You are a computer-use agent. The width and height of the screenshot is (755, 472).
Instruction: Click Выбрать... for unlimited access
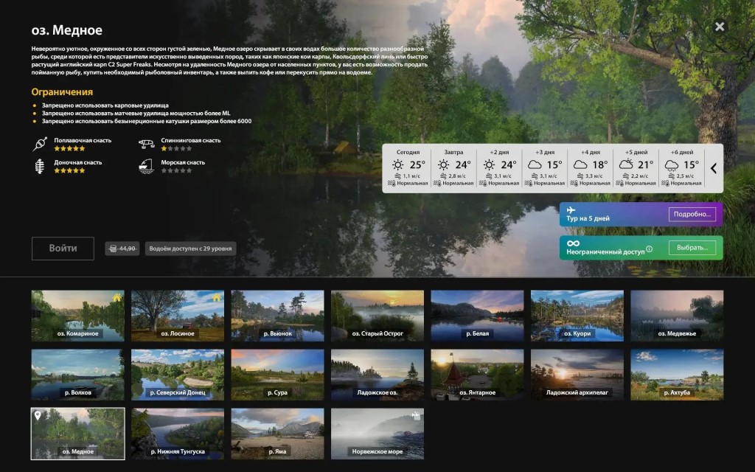tap(692, 248)
